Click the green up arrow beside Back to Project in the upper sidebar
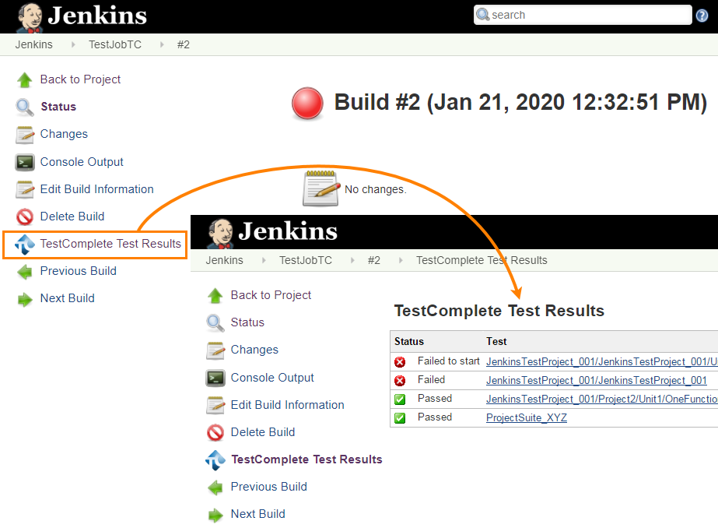Screen dimensions: 718x528 tap(25, 79)
